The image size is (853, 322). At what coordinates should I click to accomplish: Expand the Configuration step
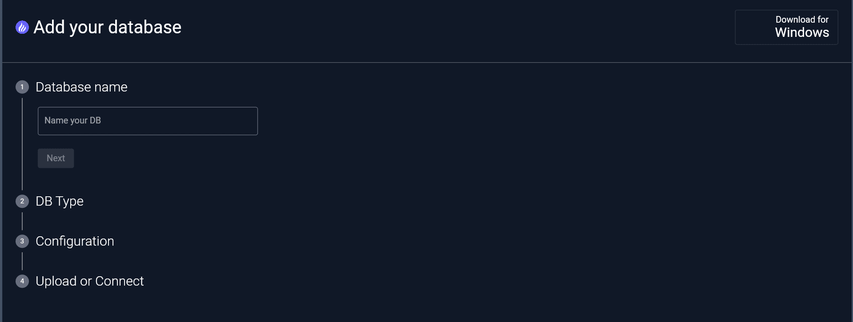[75, 241]
